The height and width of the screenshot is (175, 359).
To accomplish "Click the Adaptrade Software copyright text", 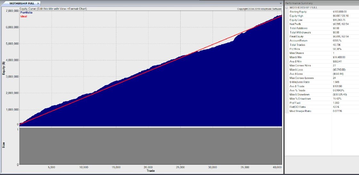I will (259, 9).
